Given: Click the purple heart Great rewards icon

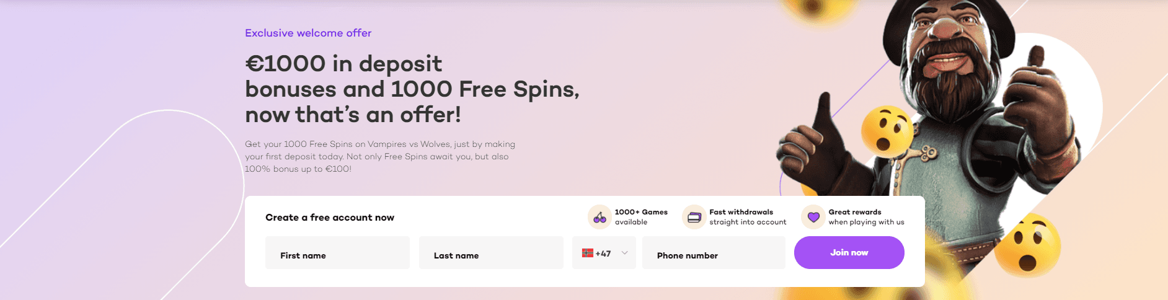Looking at the screenshot, I should (813, 217).
